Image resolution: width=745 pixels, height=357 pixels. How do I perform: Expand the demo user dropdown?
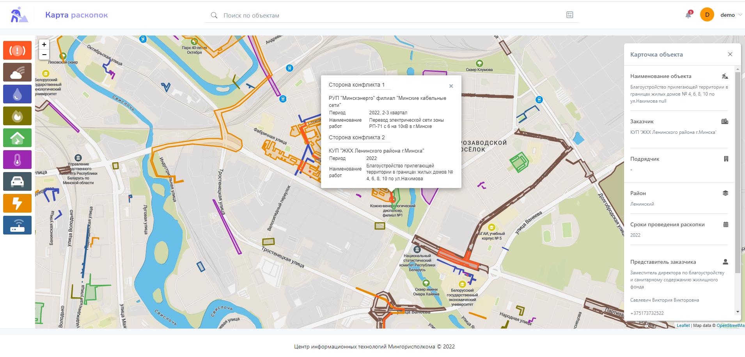coord(731,15)
